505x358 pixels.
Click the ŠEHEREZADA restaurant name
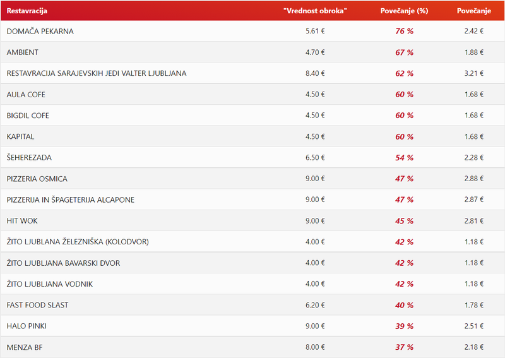[x=29, y=158]
